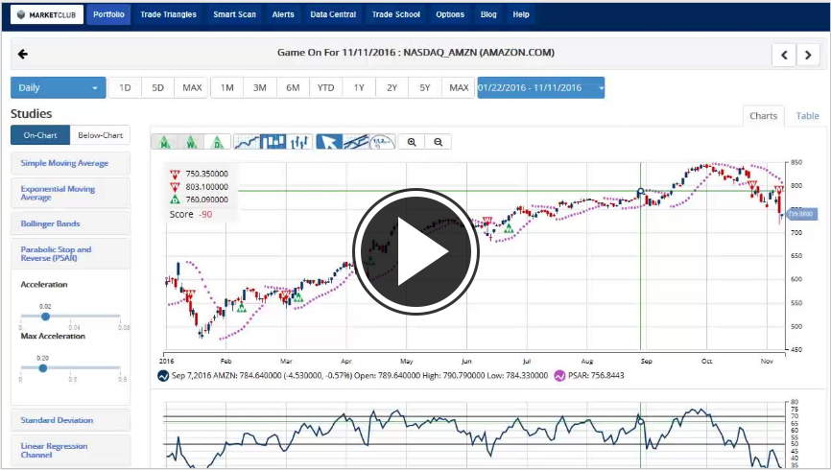Switch to the Table tab
Screen dimensions: 831x470
point(807,116)
